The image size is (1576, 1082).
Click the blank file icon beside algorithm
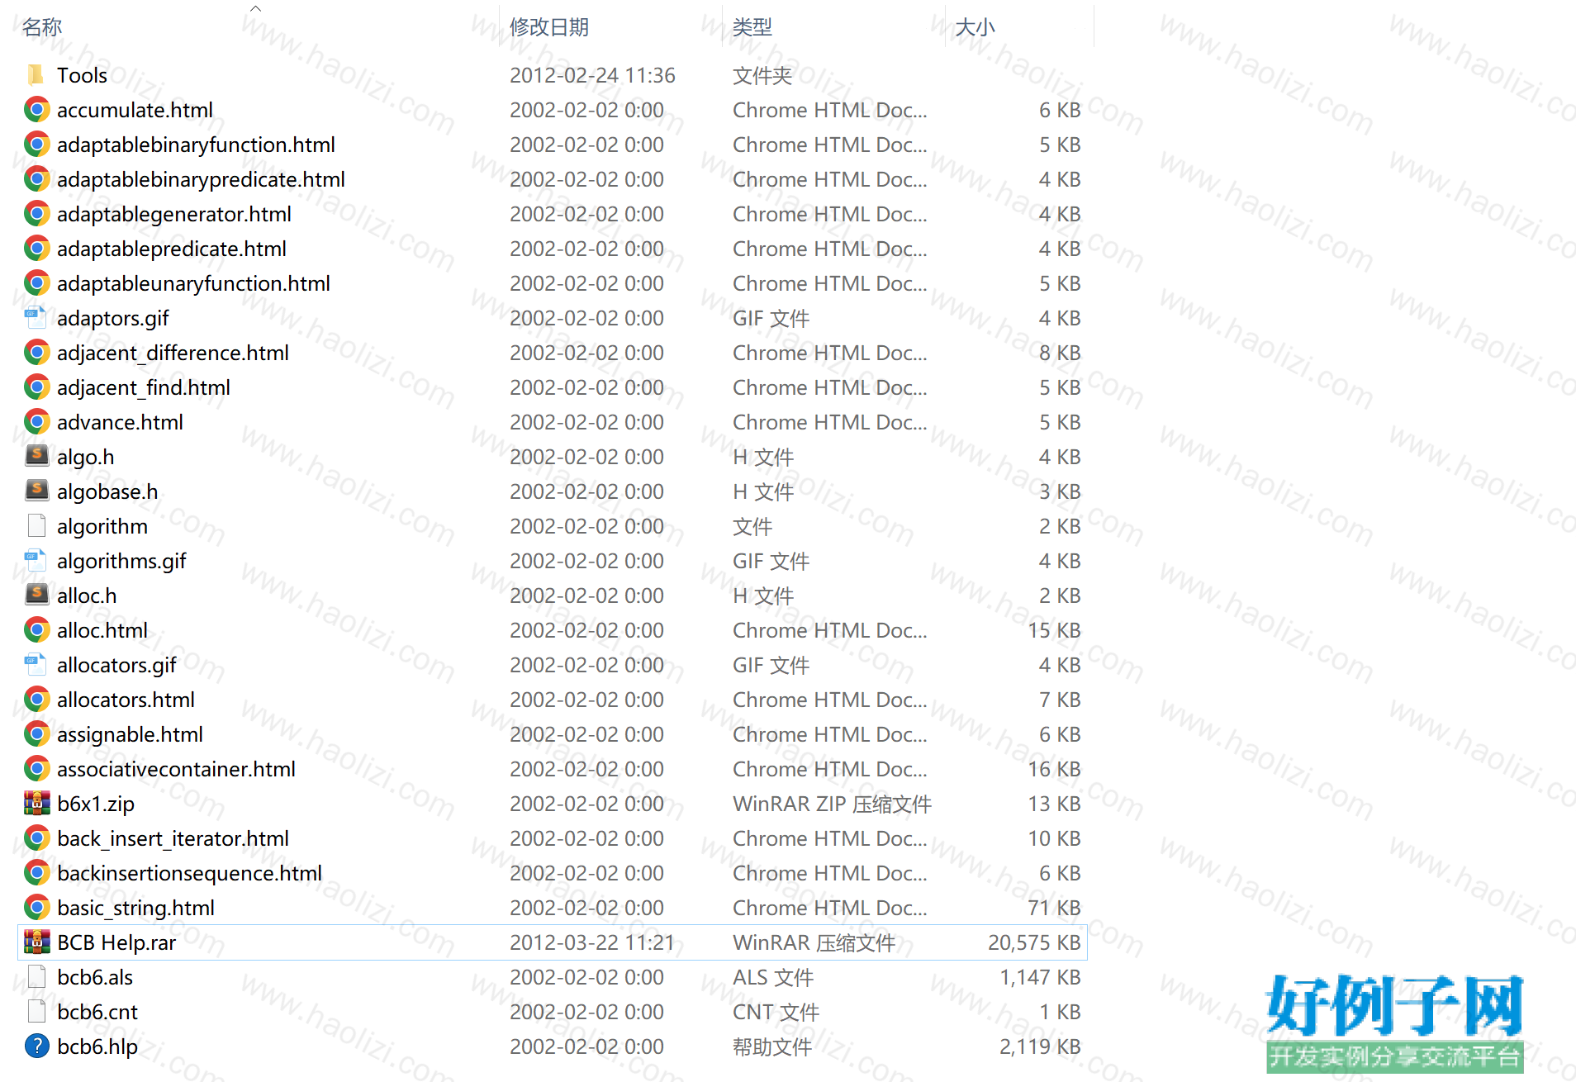[x=36, y=526]
